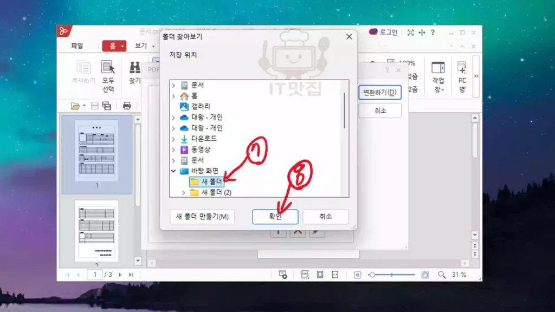Expand the 새 폴더 (2) folder

183,193
